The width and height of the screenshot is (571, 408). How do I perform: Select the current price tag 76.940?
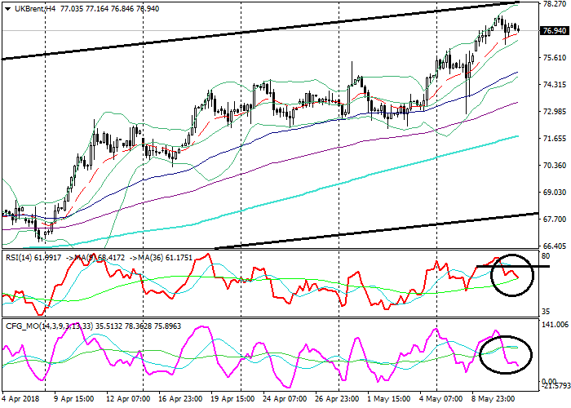point(554,30)
